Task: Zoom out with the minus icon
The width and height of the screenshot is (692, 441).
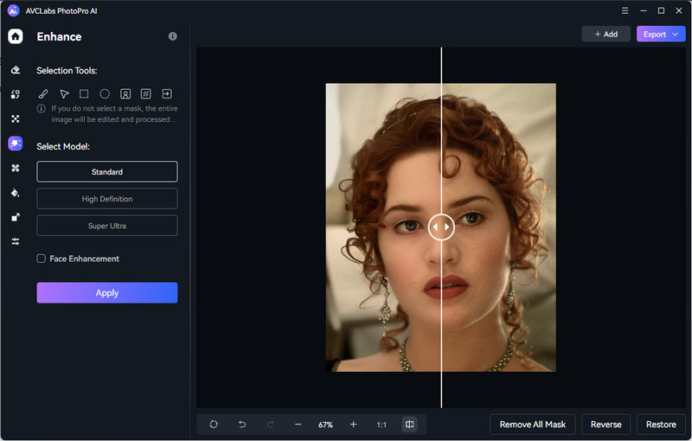Action: click(298, 425)
